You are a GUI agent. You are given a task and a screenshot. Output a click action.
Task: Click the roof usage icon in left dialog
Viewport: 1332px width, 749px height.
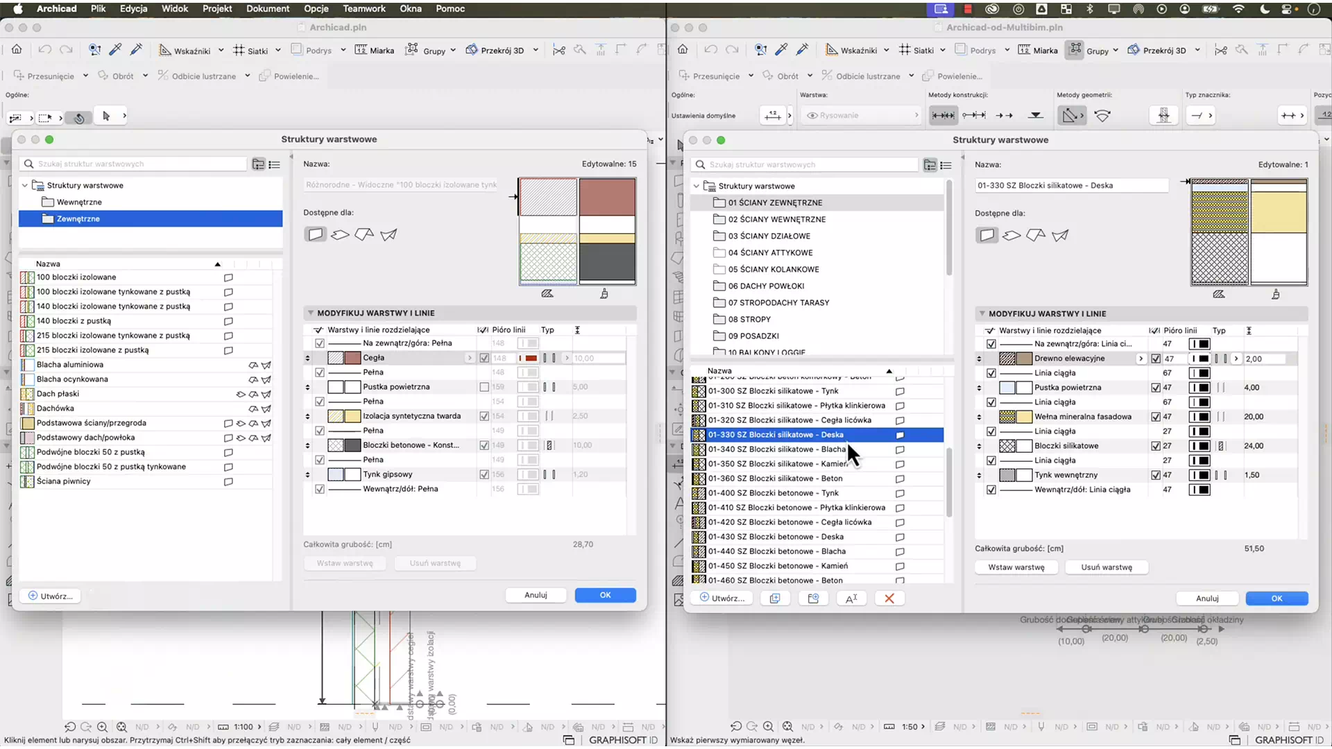click(364, 234)
